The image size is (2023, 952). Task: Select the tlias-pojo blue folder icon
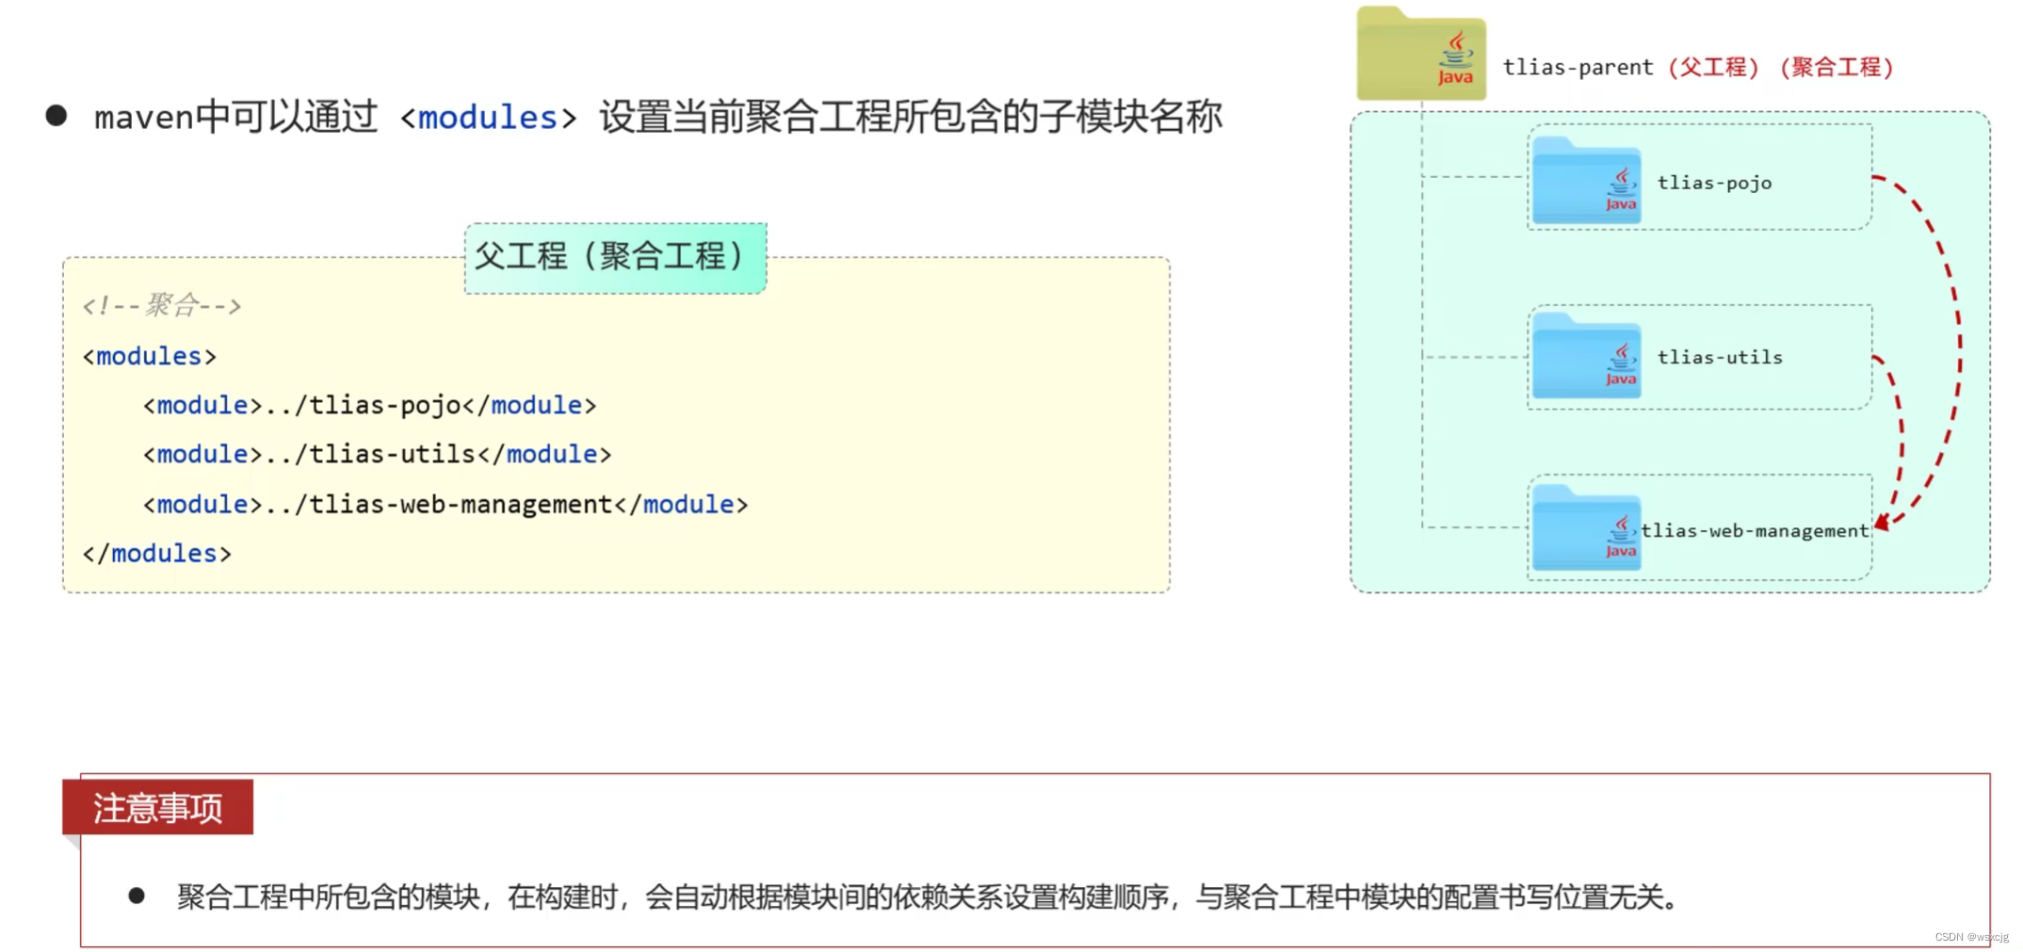click(x=1586, y=181)
